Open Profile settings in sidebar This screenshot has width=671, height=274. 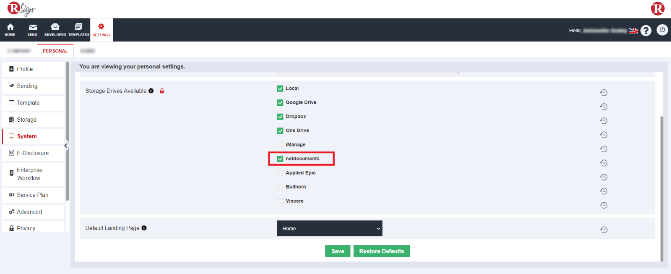[33, 69]
